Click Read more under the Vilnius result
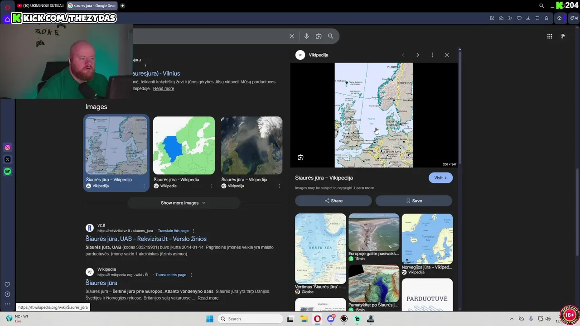The image size is (580, 326). coord(164,89)
